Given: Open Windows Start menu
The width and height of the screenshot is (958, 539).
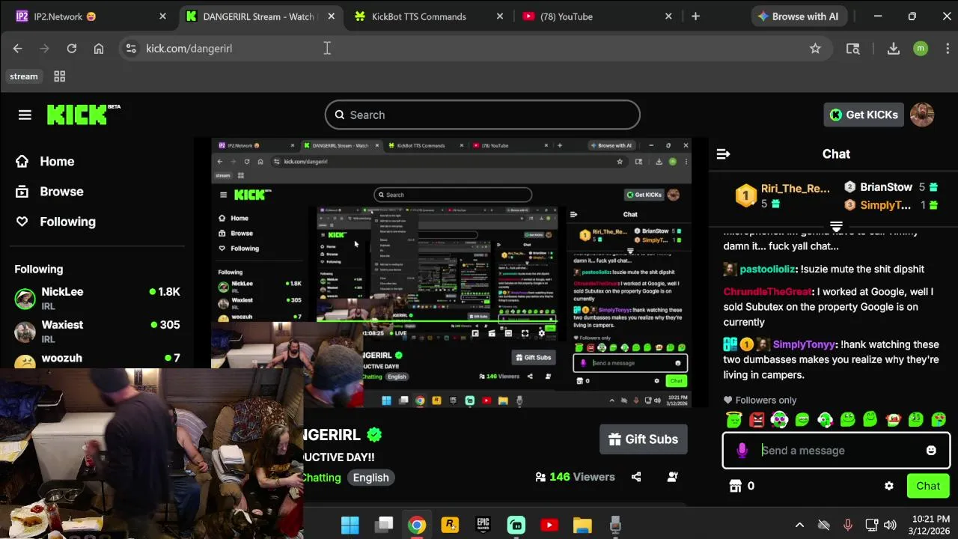Looking at the screenshot, I should 350,525.
